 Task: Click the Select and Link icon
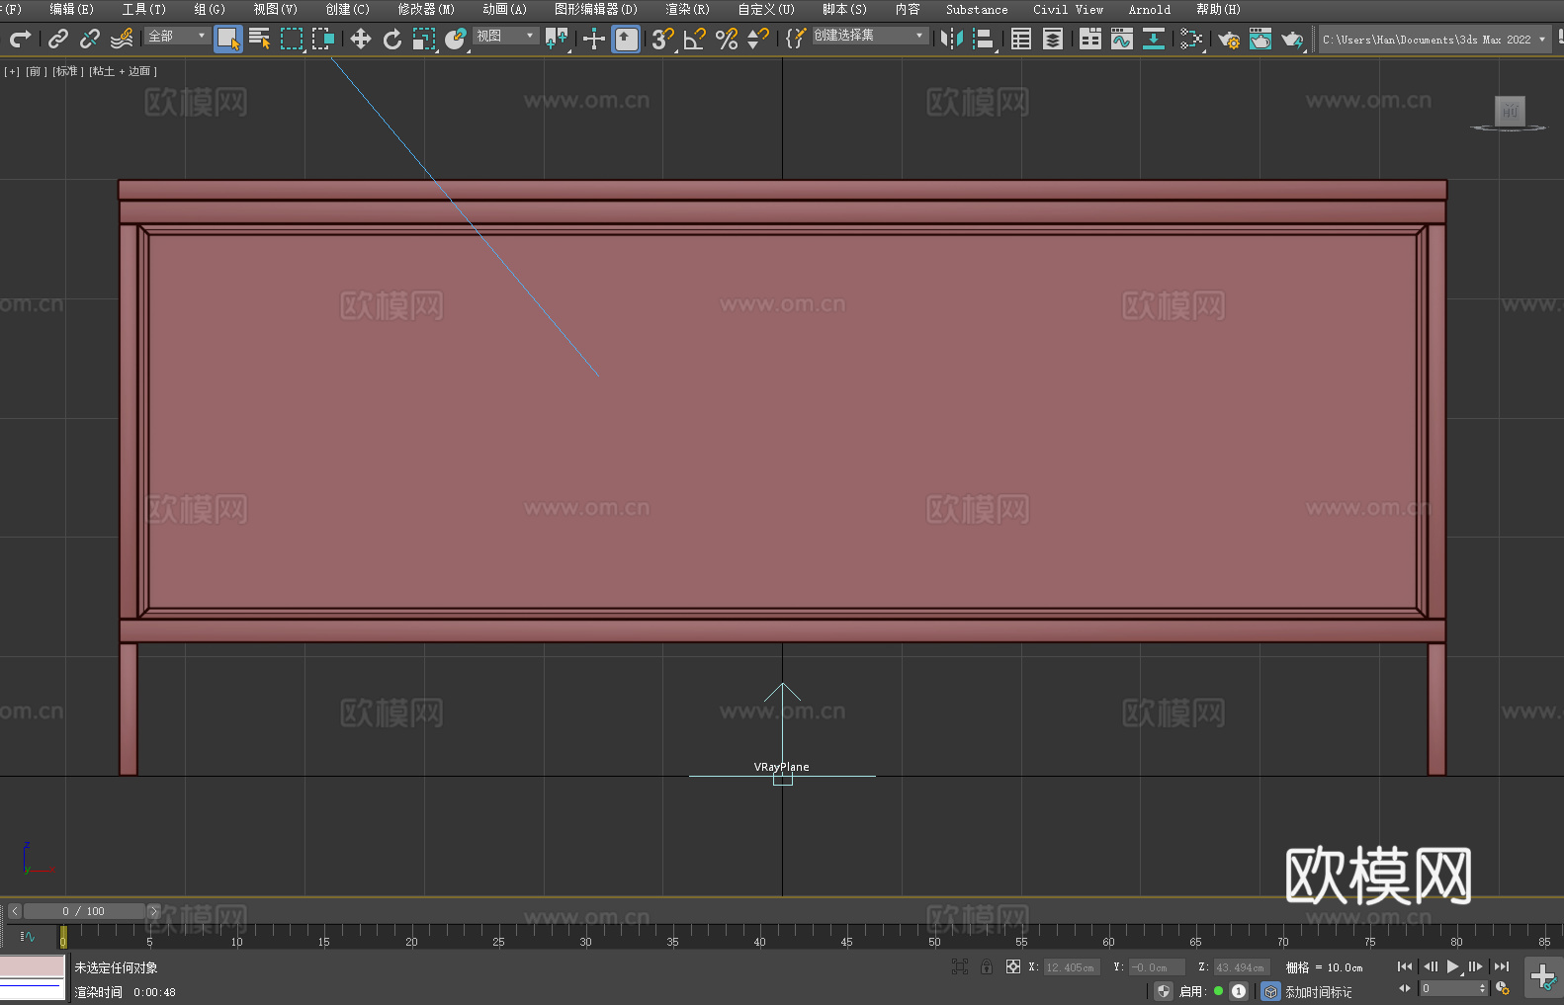(x=58, y=39)
